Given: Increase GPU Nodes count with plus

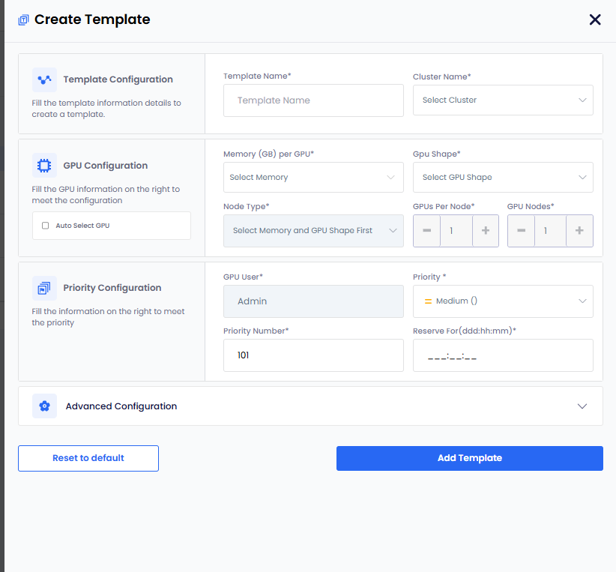Looking at the screenshot, I should coord(579,231).
